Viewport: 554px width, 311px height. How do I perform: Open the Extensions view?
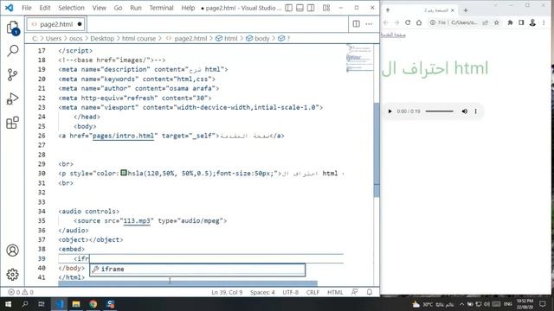(x=13, y=123)
